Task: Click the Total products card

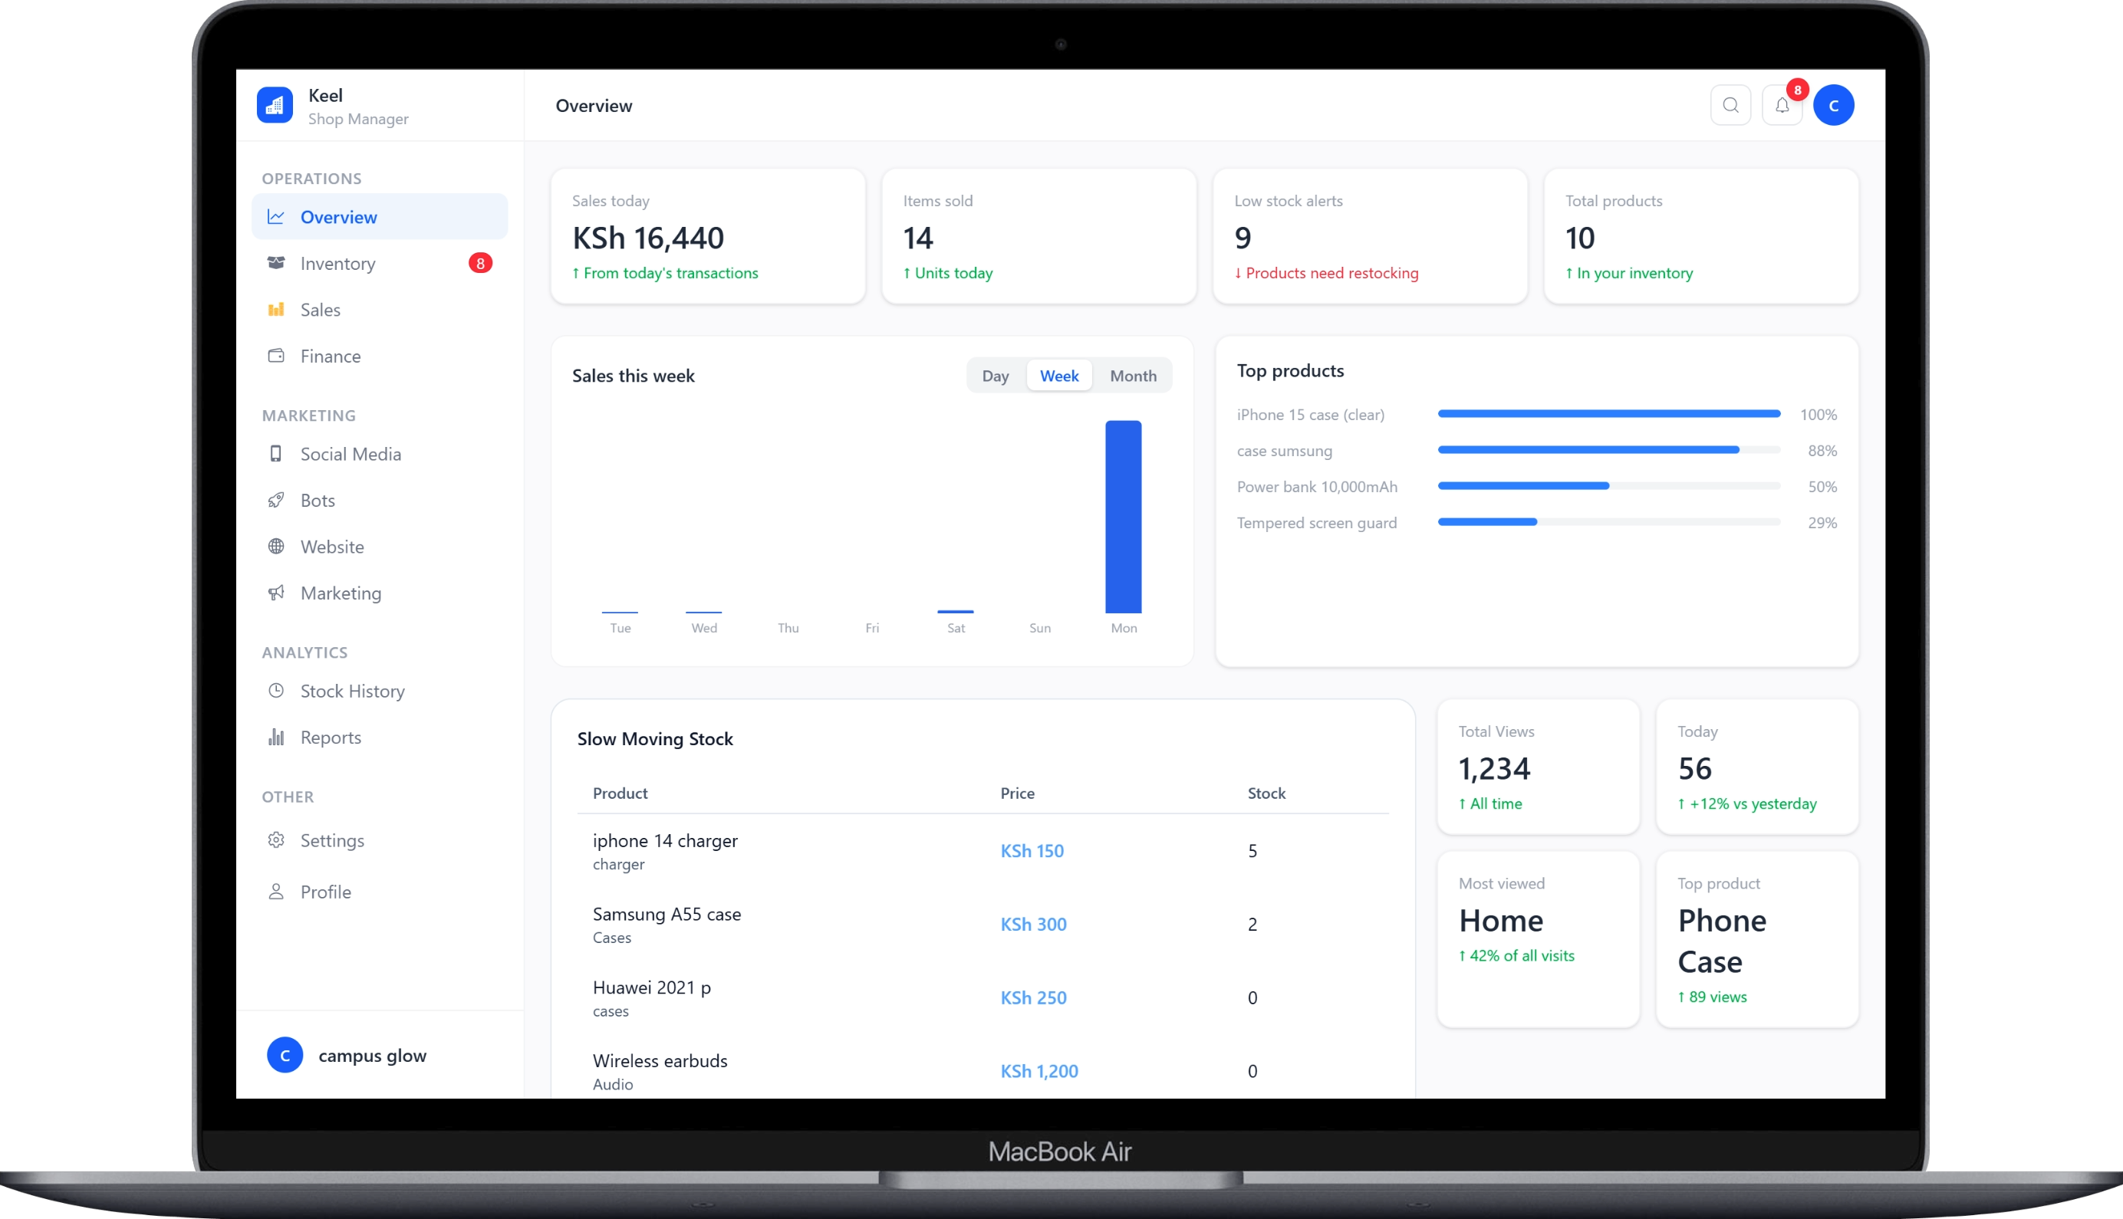Action: (1701, 236)
